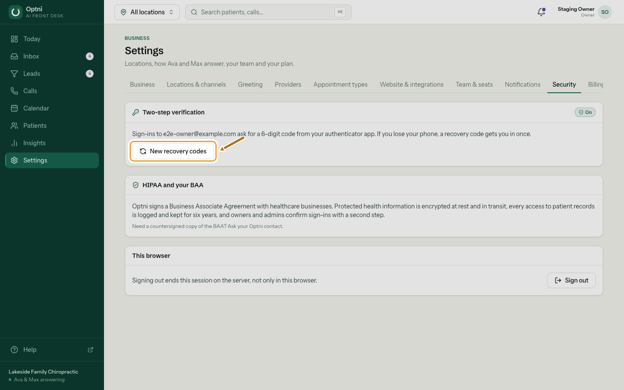
Task: Click the Patients people icon
Action: [x=14, y=126]
